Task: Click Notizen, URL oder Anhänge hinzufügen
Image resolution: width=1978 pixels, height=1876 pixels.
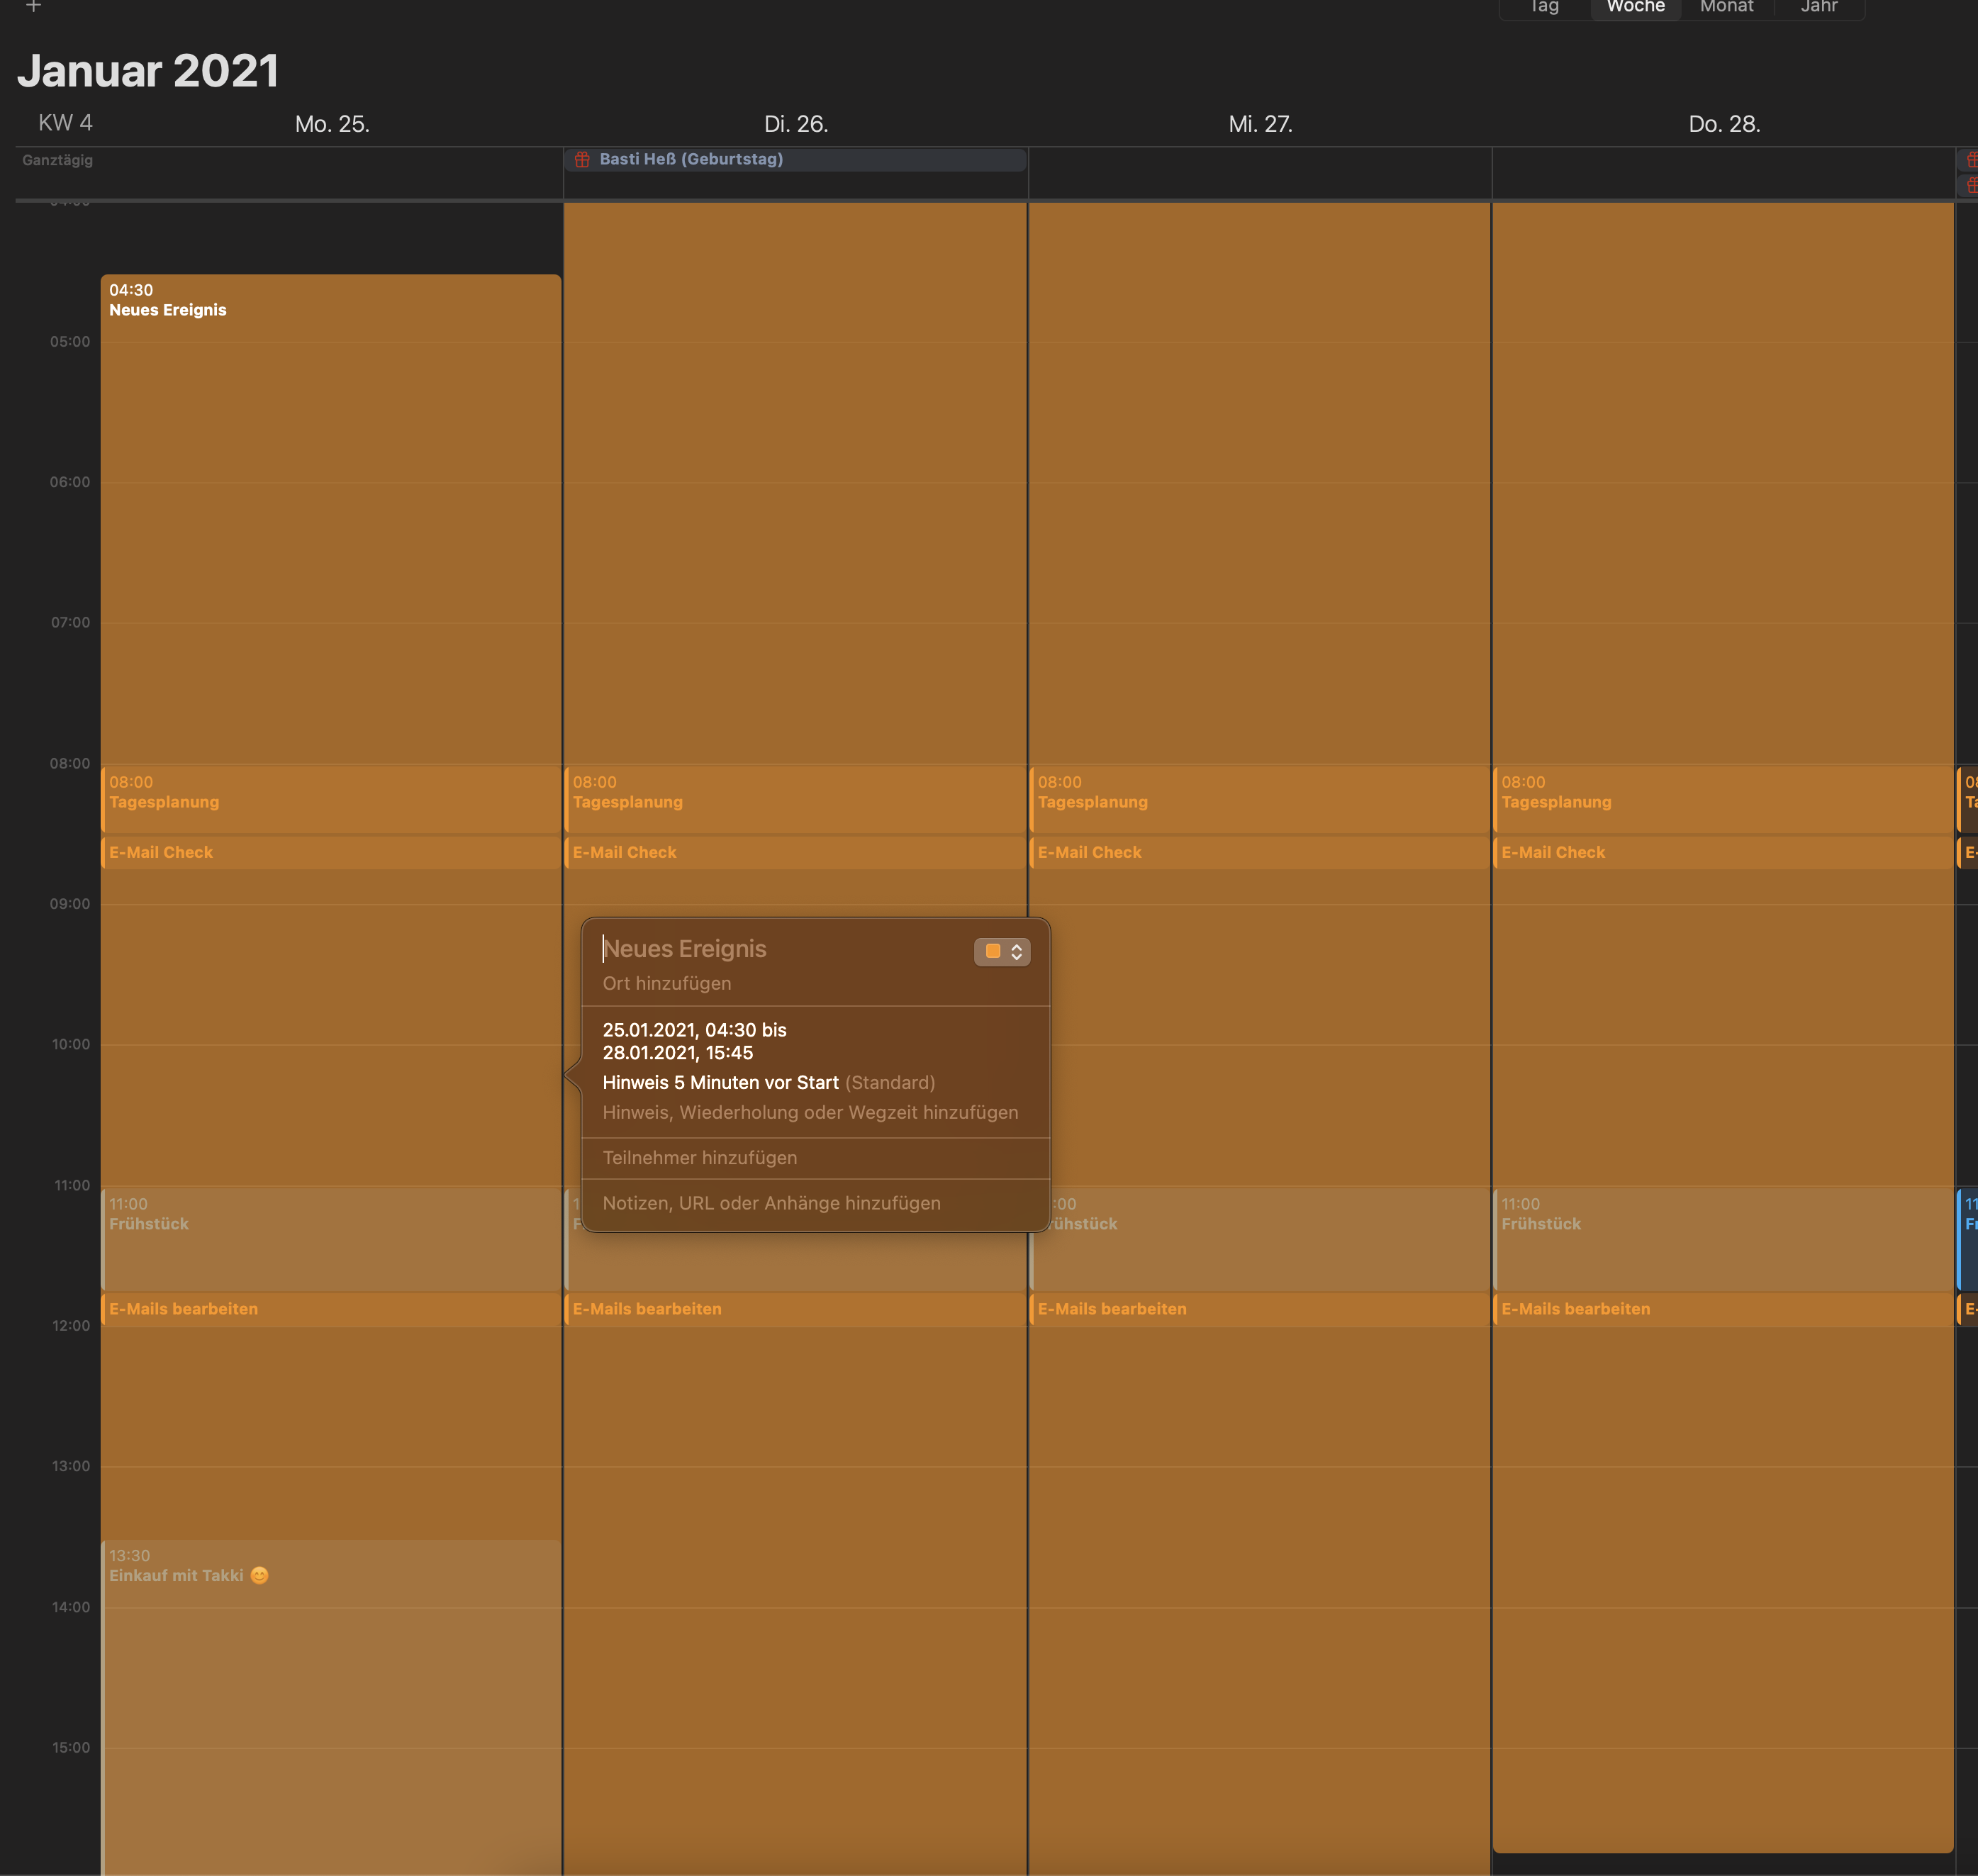Action: [771, 1203]
